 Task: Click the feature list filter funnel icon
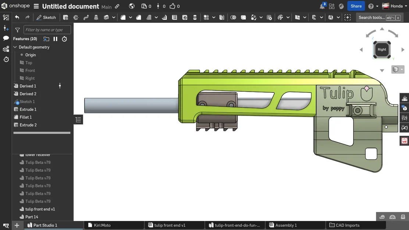point(18,30)
